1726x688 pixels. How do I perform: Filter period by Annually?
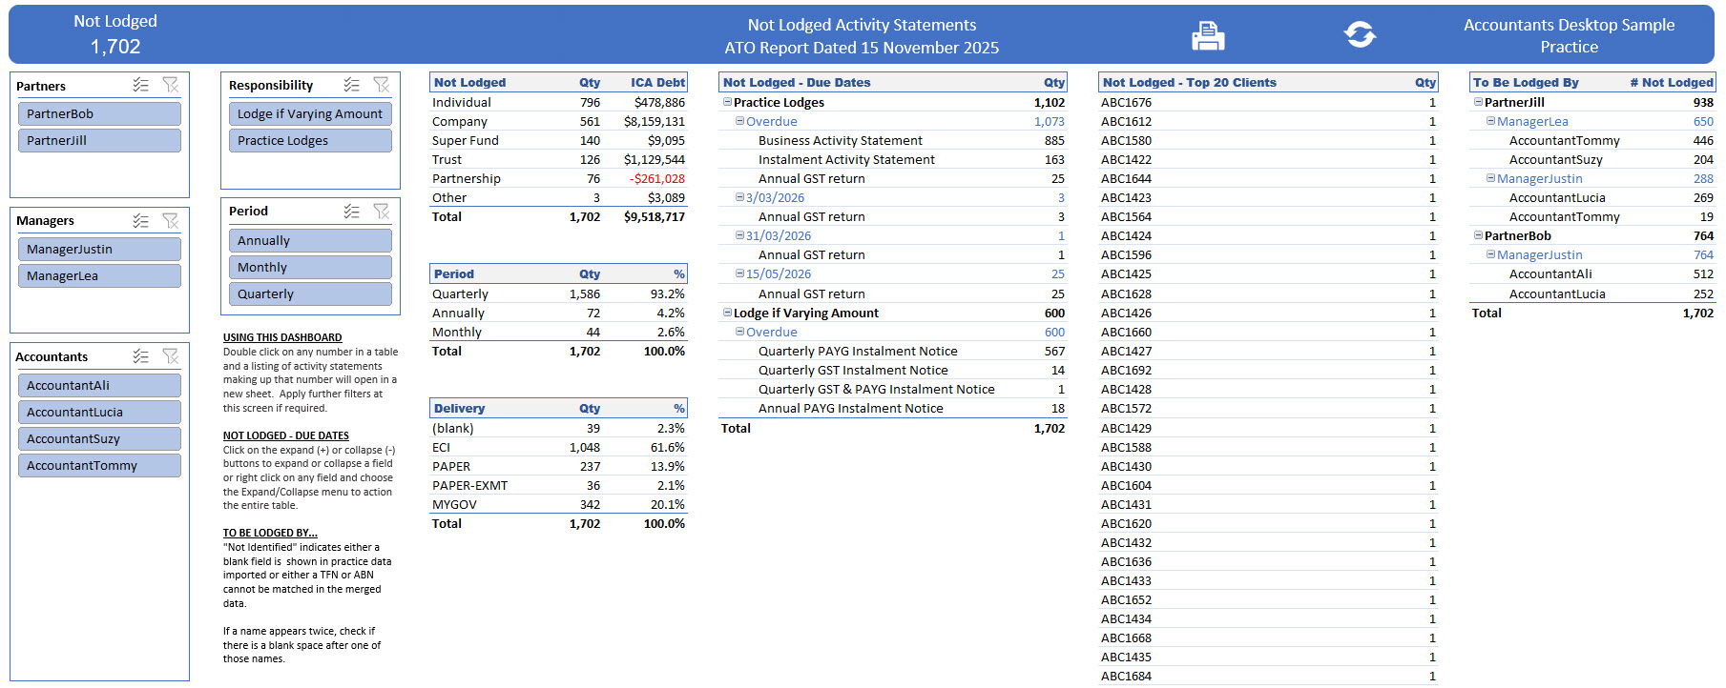(x=310, y=240)
